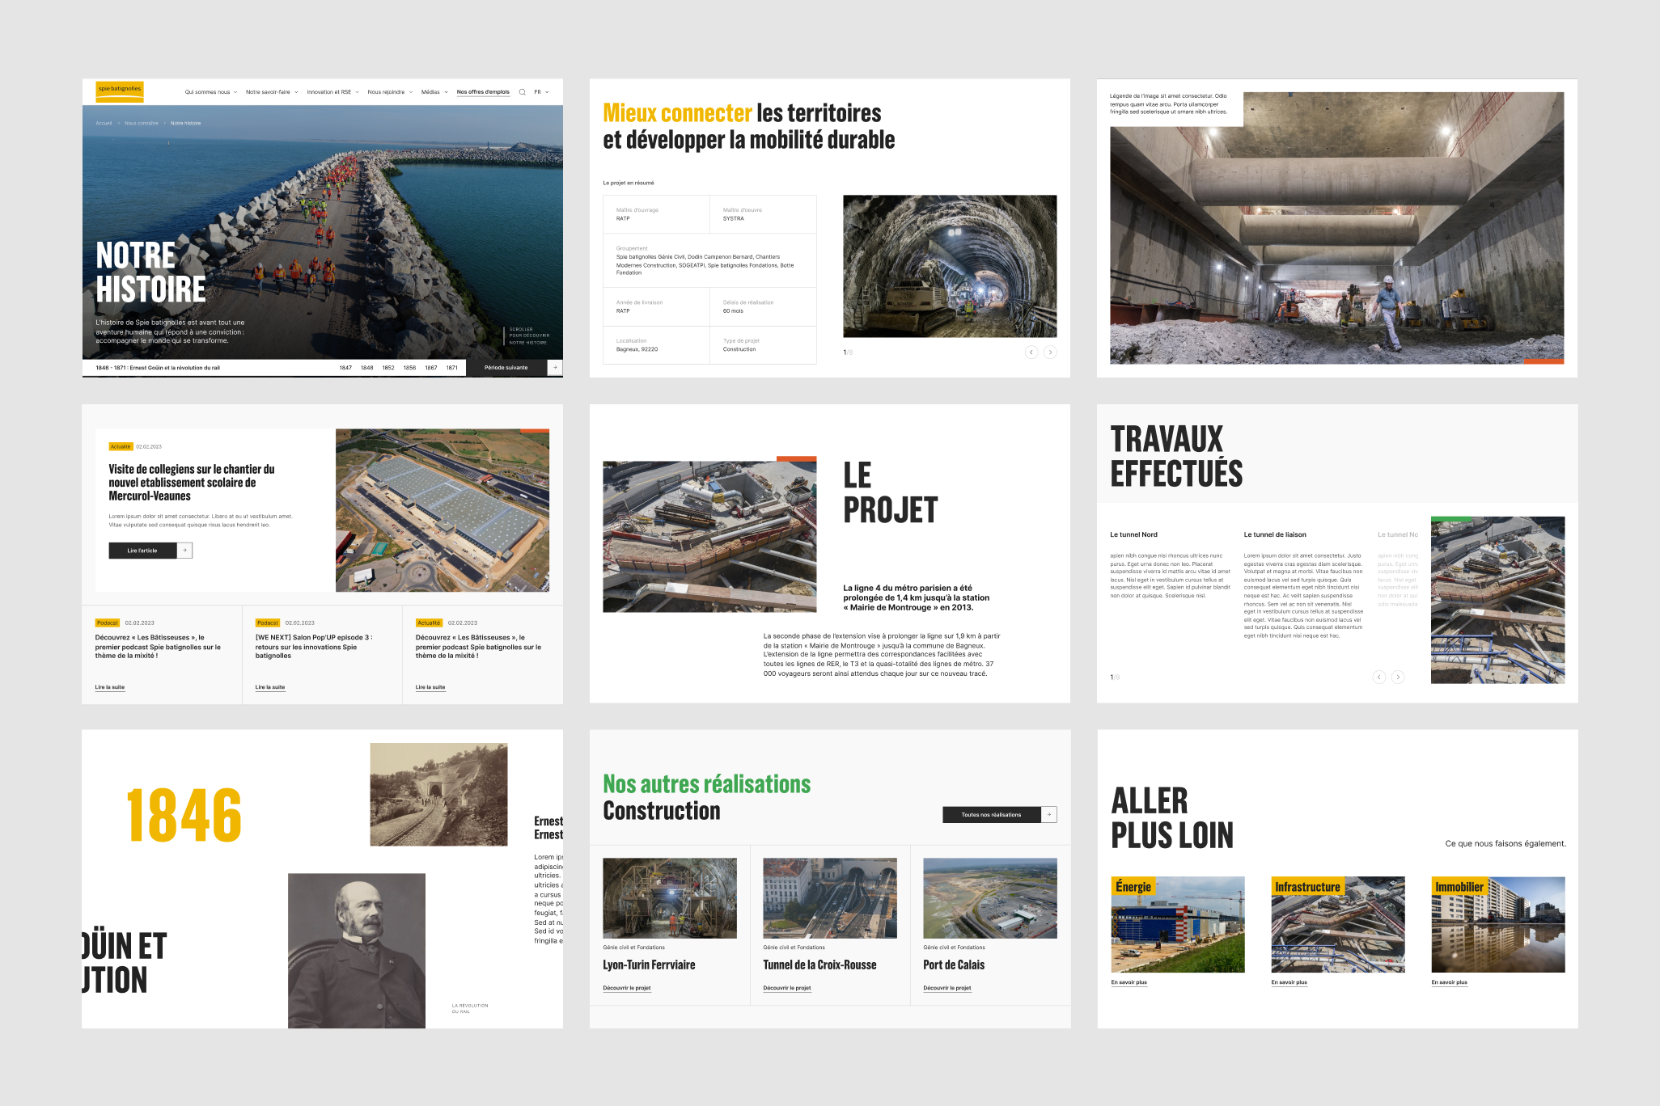1660x1106 pixels.
Task: Click next arrow in Travaux effectués carousel
Action: point(1398,678)
